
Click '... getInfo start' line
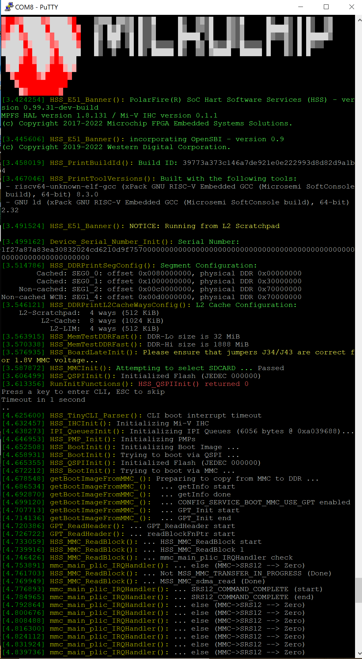[198, 486]
